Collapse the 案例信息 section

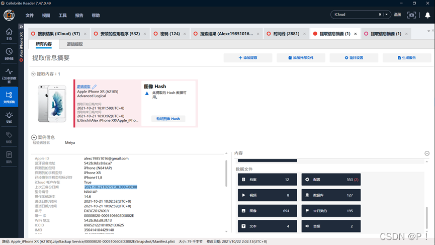[x=34, y=137]
